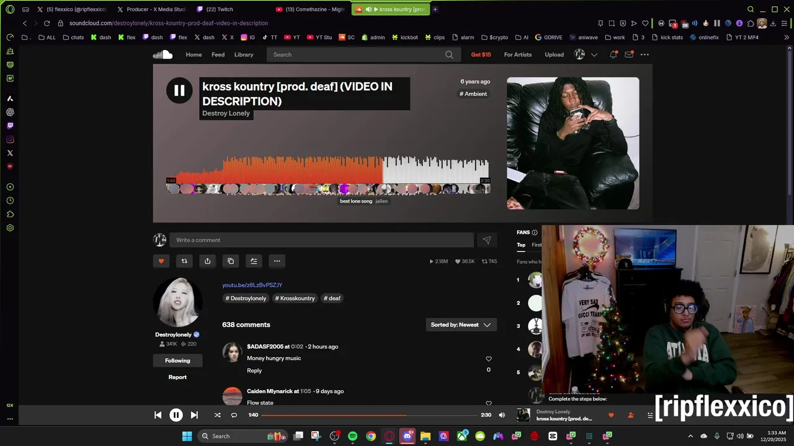Viewport: 794px width, 446px height.
Task: Open the Get $15 link
Action: [481, 55]
